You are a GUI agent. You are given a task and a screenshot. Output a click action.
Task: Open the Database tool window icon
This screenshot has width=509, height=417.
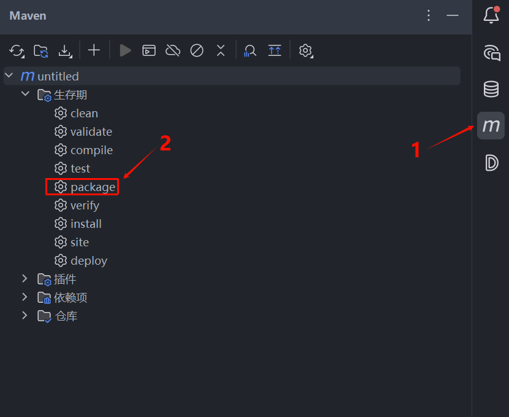[x=491, y=89]
